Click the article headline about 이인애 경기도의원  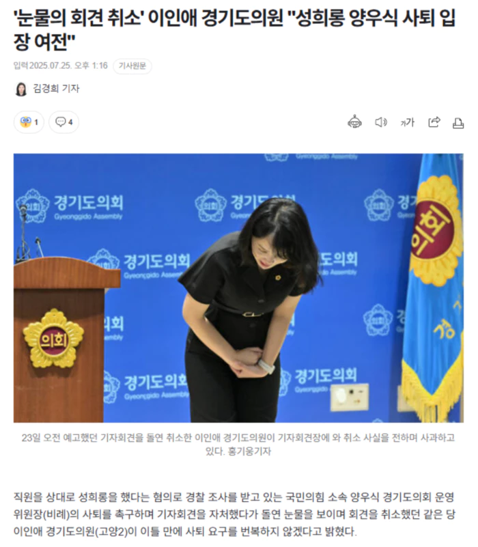pos(234,29)
